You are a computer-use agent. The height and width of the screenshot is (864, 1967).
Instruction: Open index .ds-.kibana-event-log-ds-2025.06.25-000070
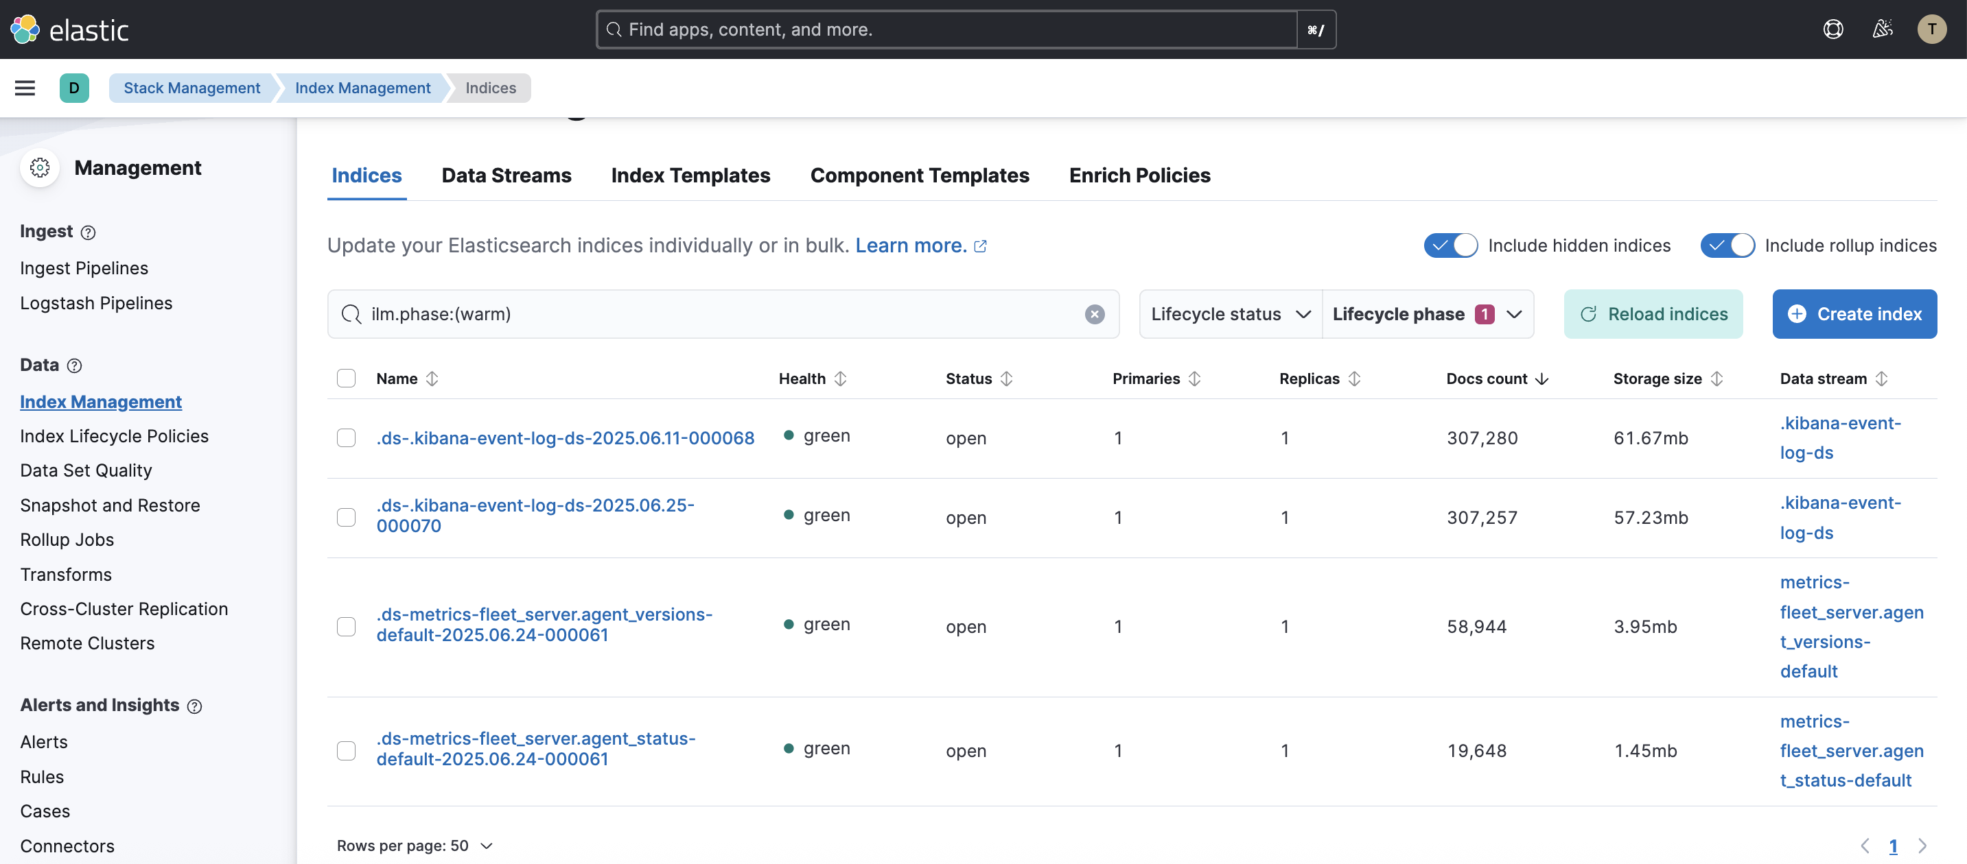click(x=535, y=516)
